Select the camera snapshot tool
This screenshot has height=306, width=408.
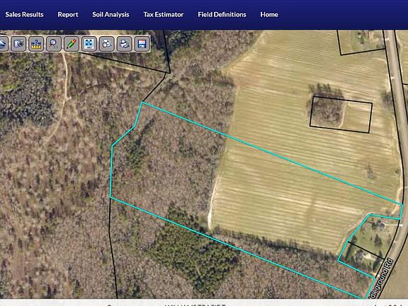point(18,44)
